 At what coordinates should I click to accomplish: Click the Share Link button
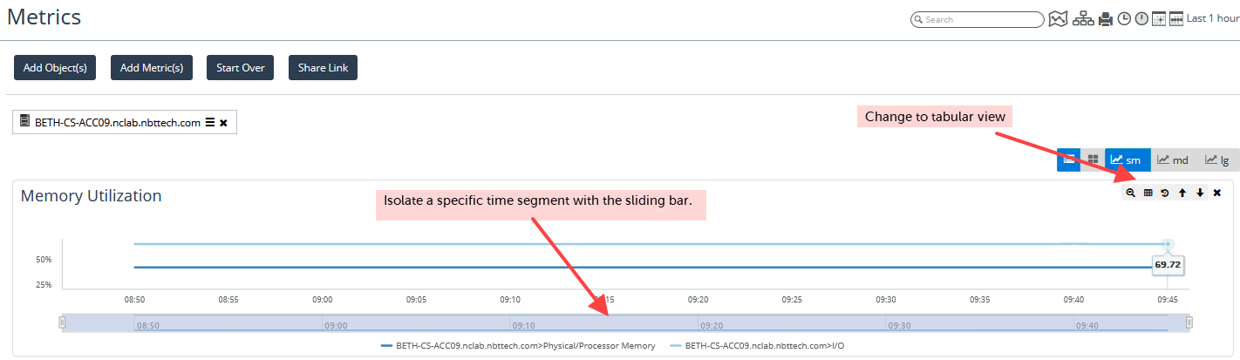pos(323,68)
